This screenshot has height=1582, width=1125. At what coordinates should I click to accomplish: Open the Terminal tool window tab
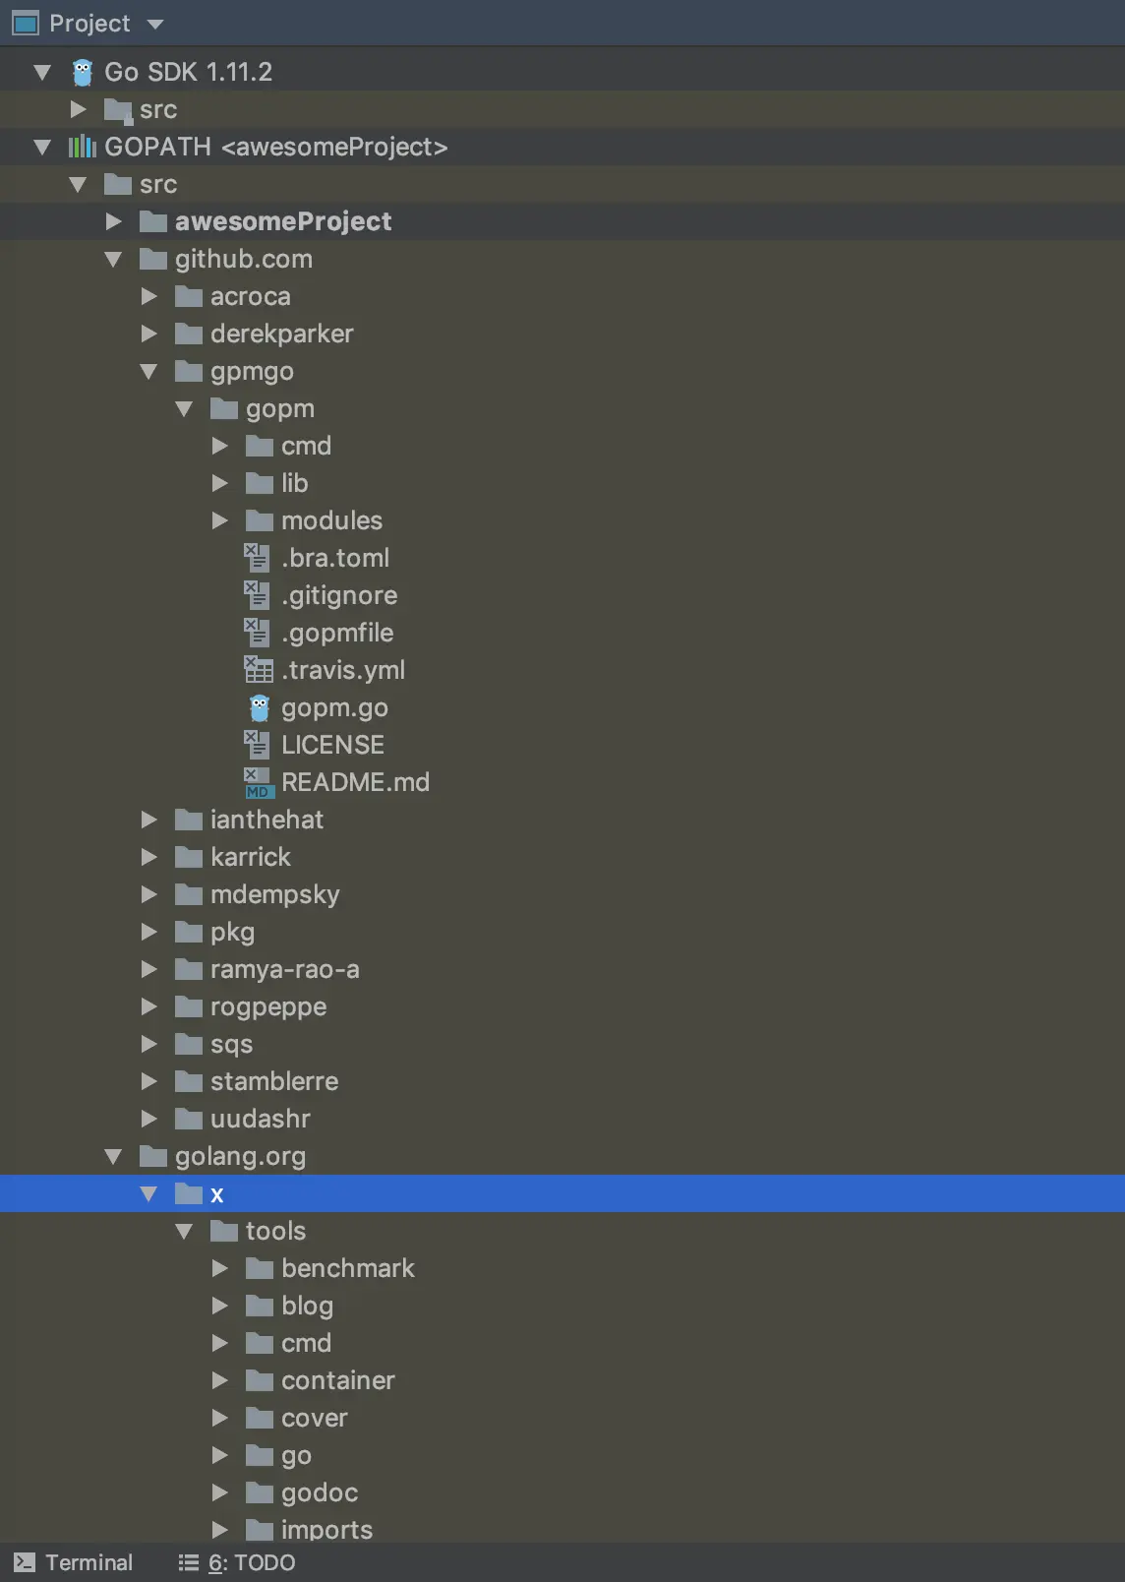(x=73, y=1562)
